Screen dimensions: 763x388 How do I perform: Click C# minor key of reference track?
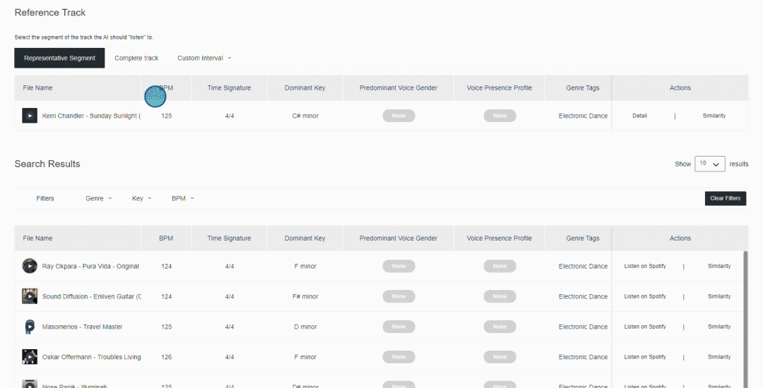(305, 116)
